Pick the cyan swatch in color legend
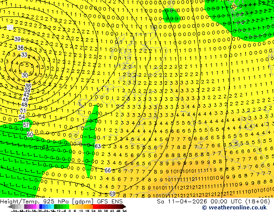 coord(52,207)
